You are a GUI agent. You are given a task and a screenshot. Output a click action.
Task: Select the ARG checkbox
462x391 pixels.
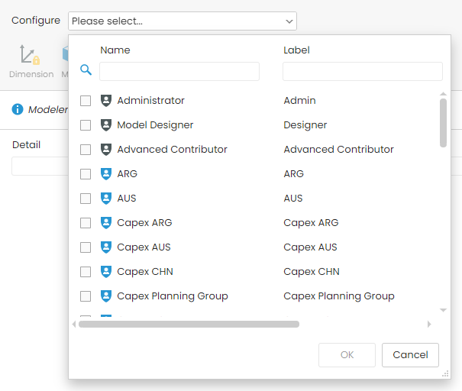click(x=86, y=174)
